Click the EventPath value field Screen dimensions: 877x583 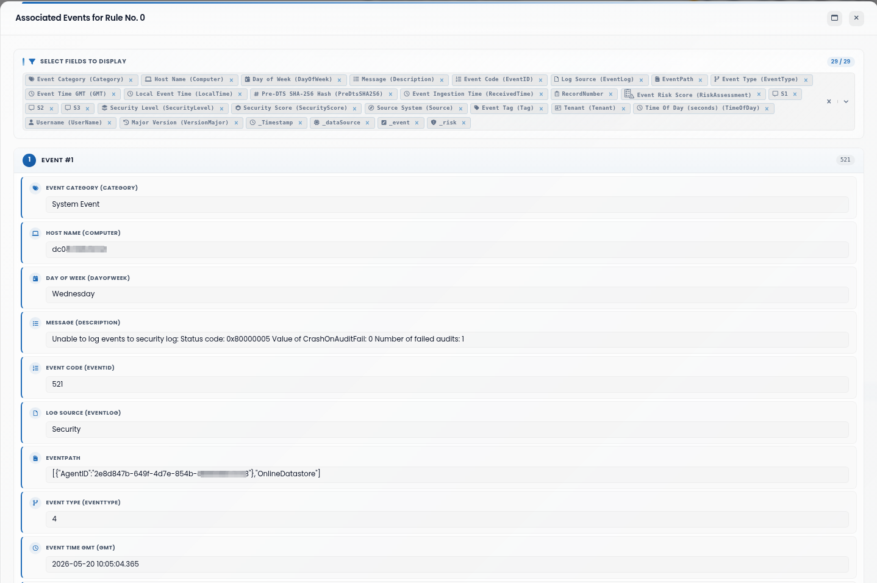coord(447,474)
